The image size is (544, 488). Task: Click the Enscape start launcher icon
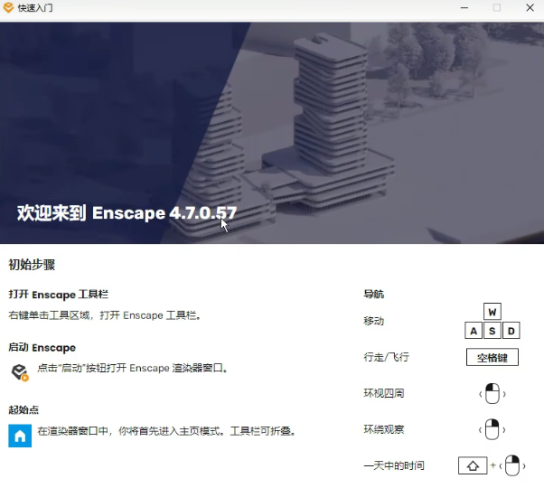19,371
